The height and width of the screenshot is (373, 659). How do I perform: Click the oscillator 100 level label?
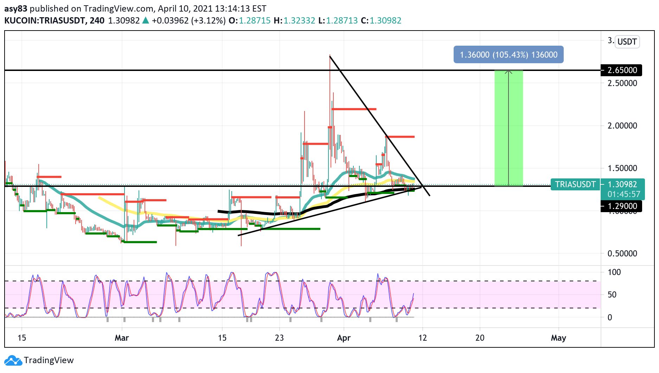coord(614,272)
